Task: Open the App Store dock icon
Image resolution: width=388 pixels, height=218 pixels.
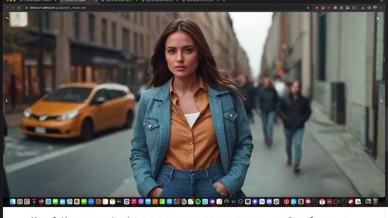Action: (169, 202)
